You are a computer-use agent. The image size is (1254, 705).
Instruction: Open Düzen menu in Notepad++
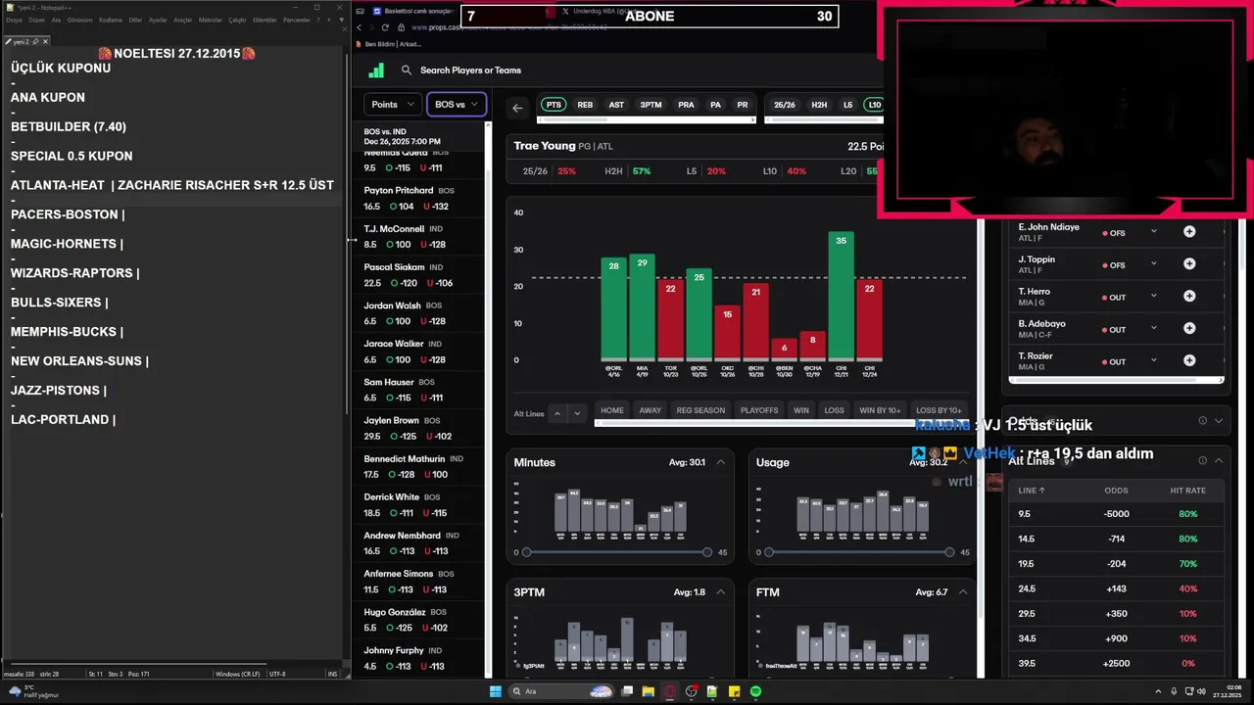37,20
